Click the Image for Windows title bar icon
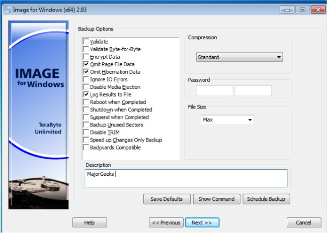This screenshot has height=233, width=327. click(8, 10)
